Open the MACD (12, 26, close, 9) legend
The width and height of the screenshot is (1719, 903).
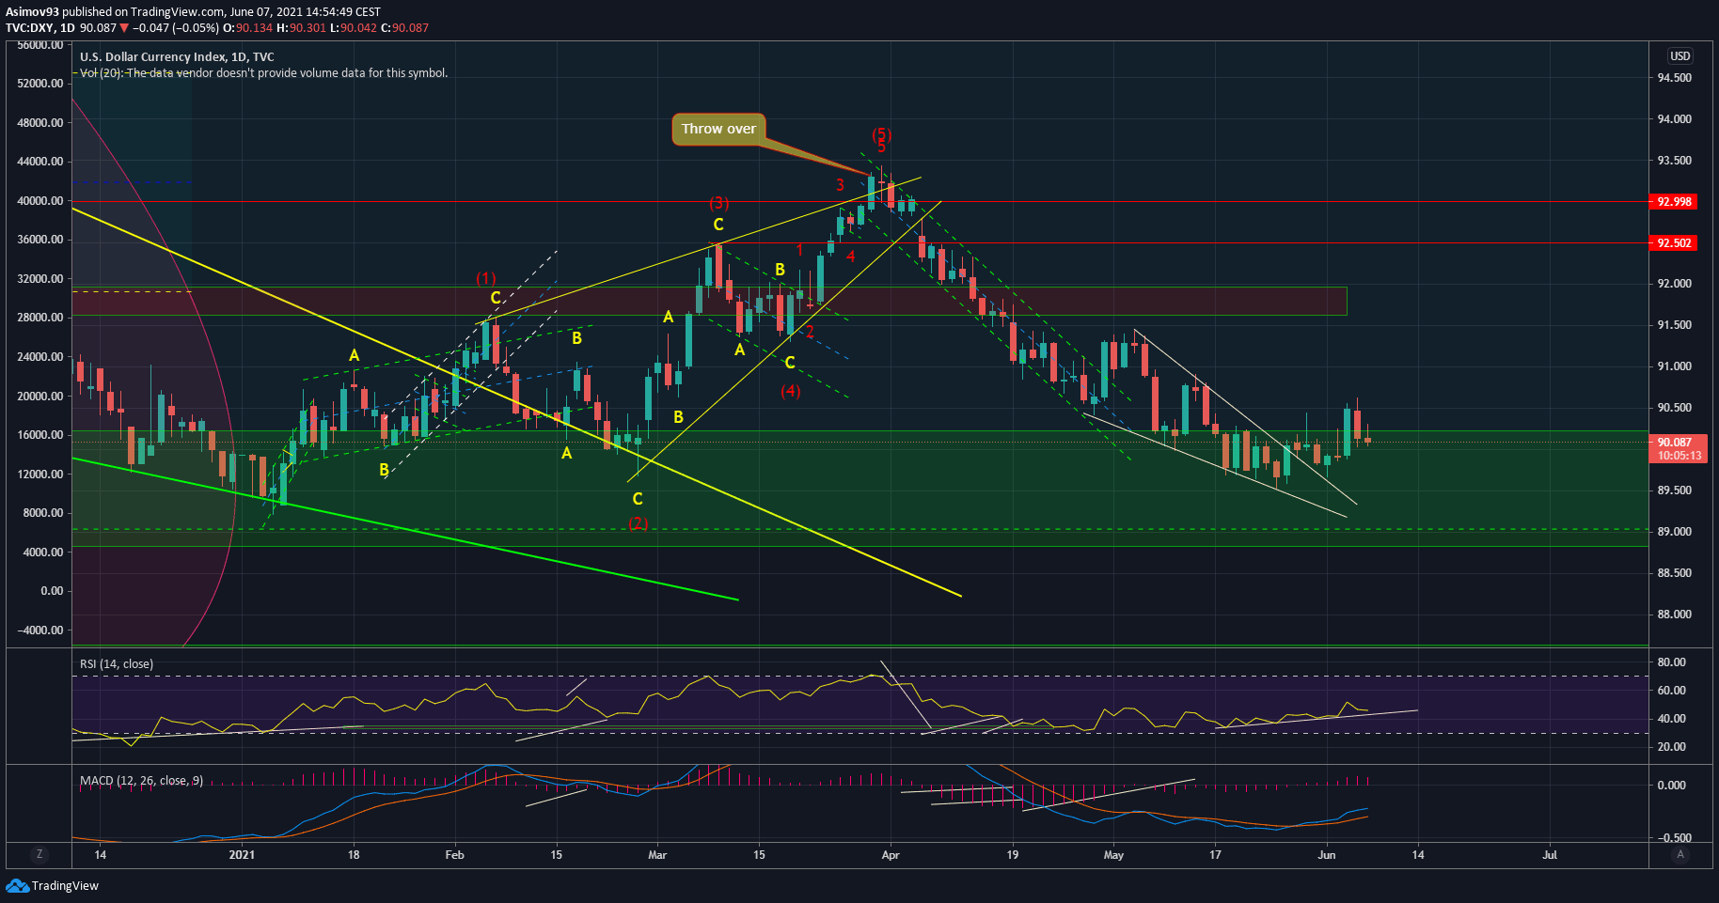click(141, 781)
